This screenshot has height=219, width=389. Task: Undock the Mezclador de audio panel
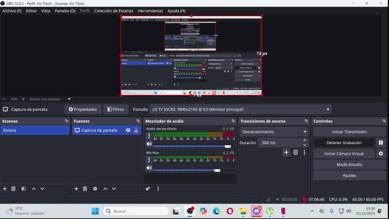233,121
